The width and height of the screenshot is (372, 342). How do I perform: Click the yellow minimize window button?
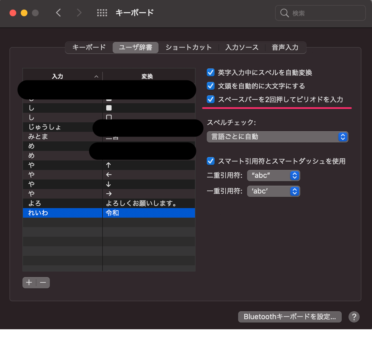click(x=24, y=13)
